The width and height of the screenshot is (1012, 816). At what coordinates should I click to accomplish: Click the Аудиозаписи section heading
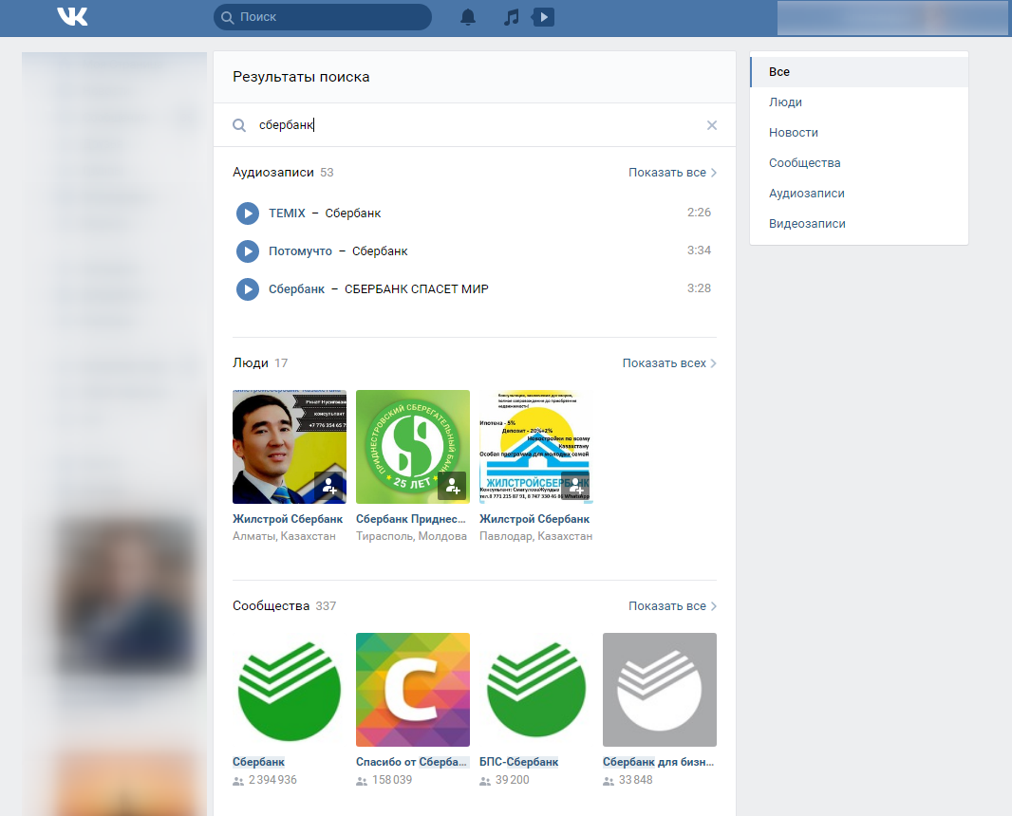point(273,173)
